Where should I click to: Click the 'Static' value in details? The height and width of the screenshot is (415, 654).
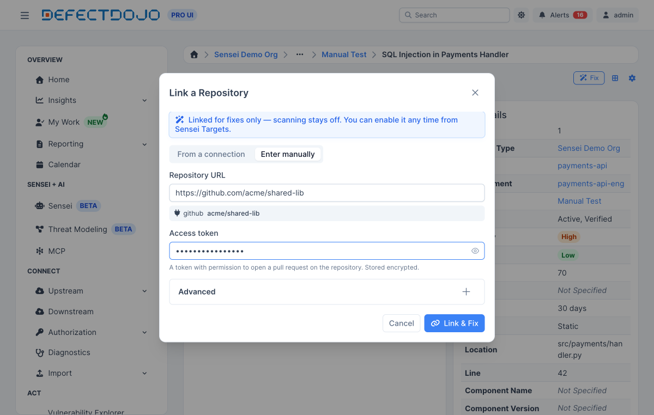pos(568,326)
